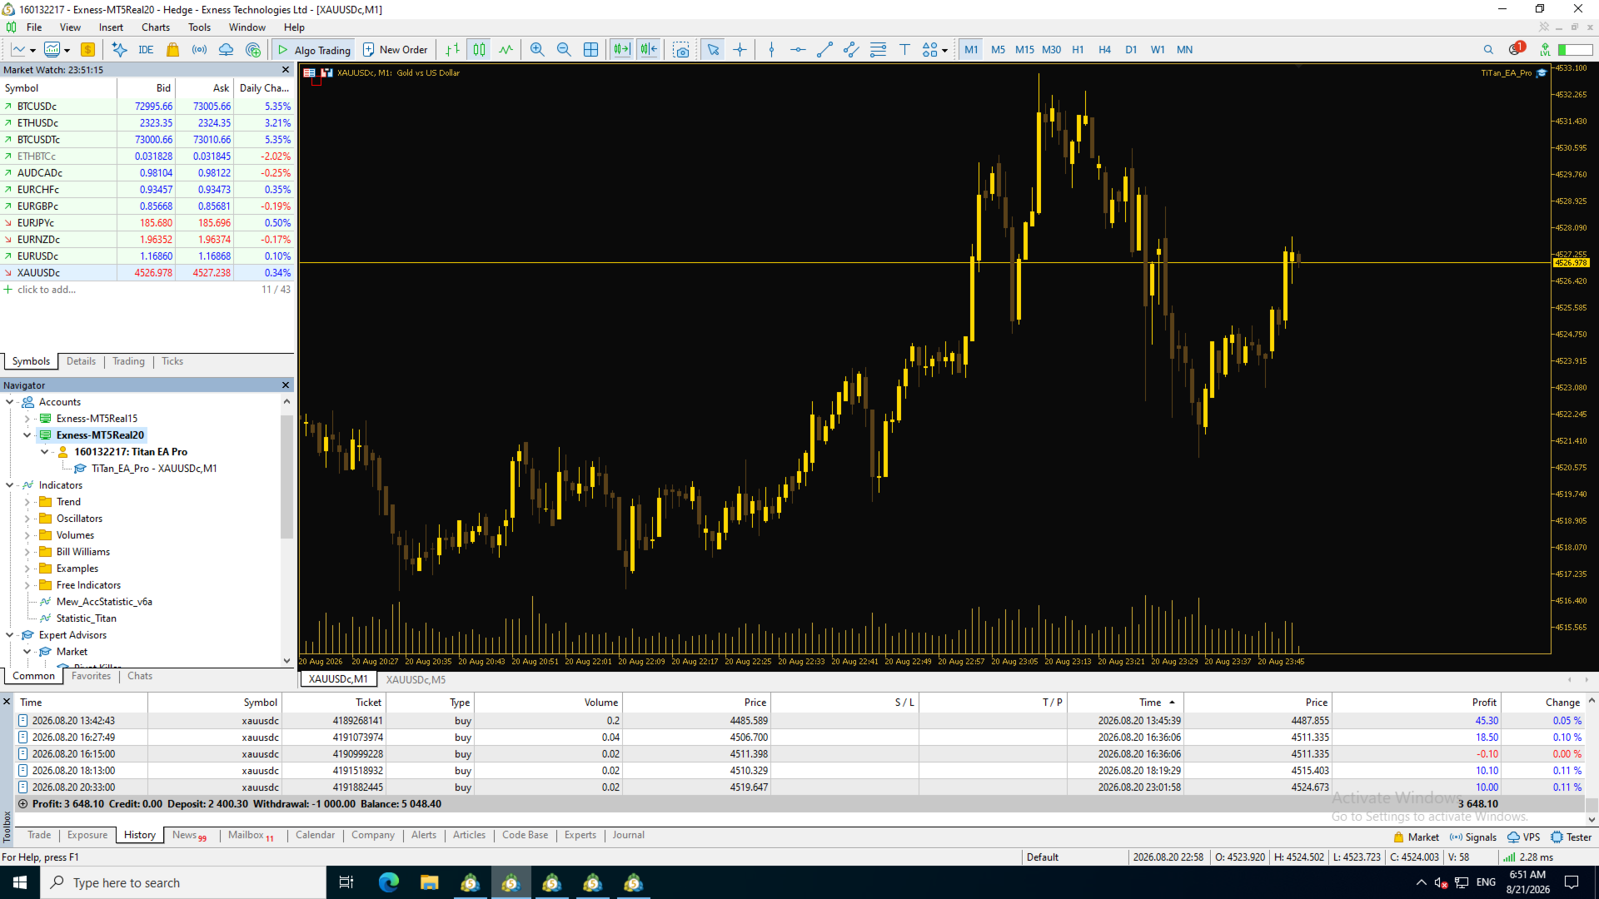This screenshot has width=1599, height=899.
Task: Collapse the Indicators tree node
Action: tap(10, 485)
